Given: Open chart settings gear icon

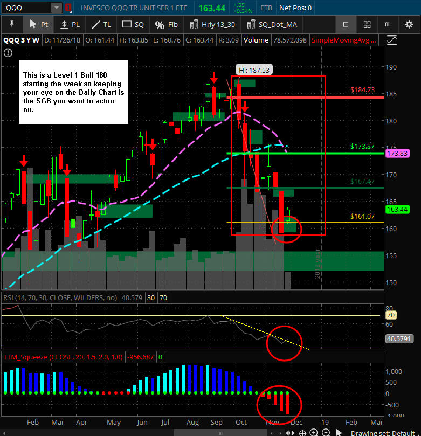Looking at the screenshot, I should tap(409, 24).
